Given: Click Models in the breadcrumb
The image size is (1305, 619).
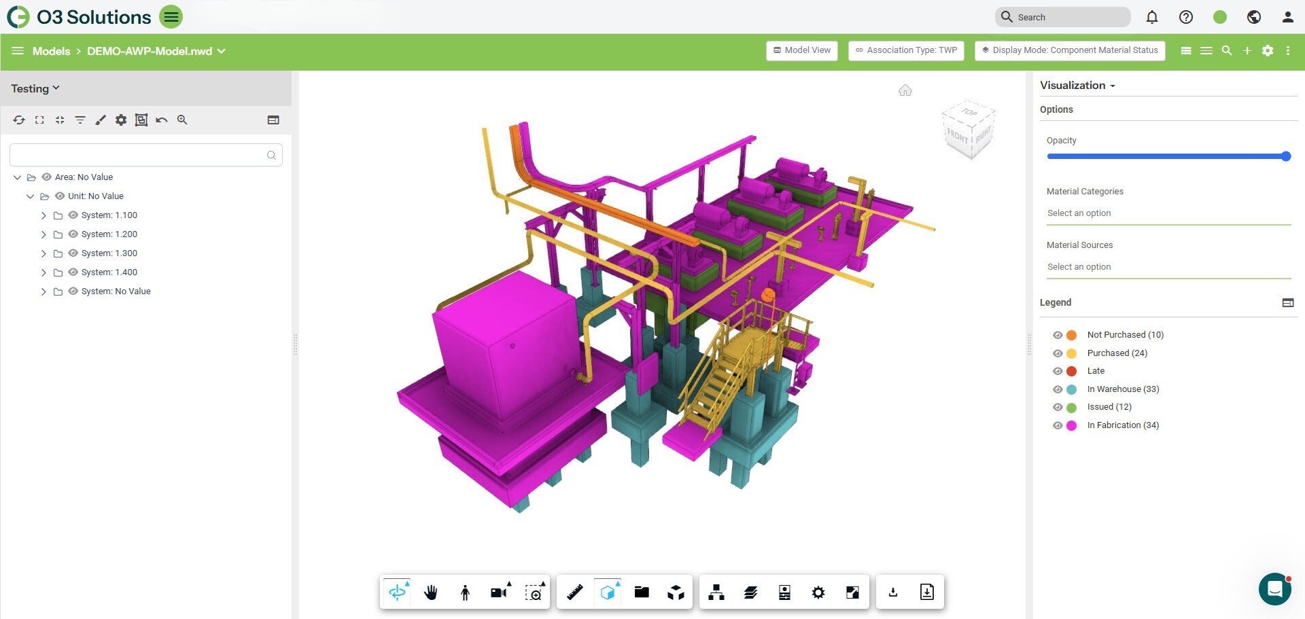Looking at the screenshot, I should [x=51, y=51].
